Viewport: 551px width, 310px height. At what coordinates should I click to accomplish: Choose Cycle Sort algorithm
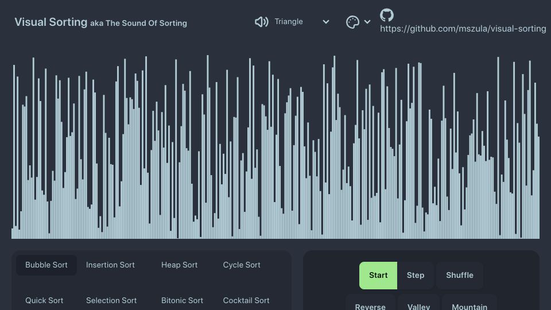pos(242,265)
